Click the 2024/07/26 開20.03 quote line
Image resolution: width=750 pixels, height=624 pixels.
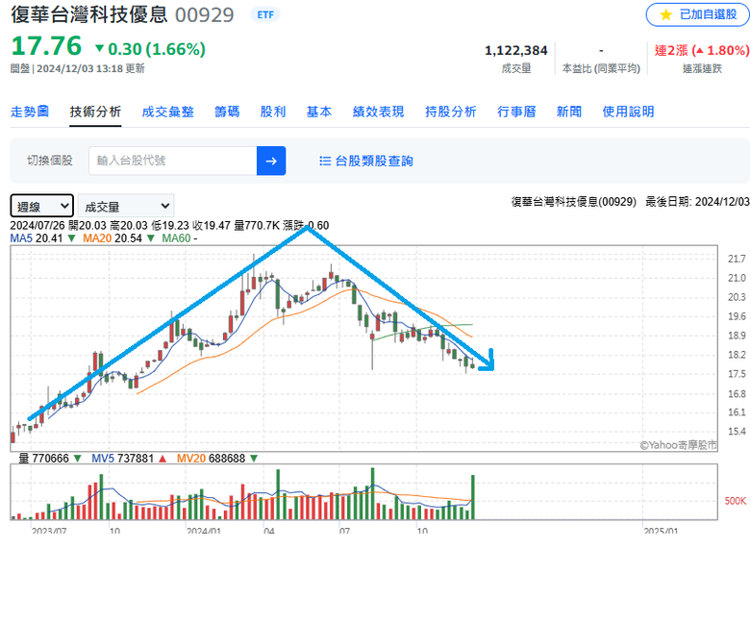point(169,225)
